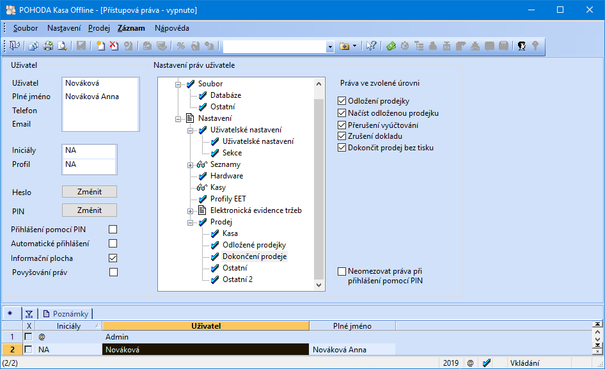
Task: Tick the X checkbox in Admin row
Action: pyautogui.click(x=28, y=336)
